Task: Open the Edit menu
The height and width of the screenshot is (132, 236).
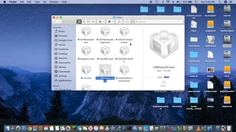Action: point(29,2)
